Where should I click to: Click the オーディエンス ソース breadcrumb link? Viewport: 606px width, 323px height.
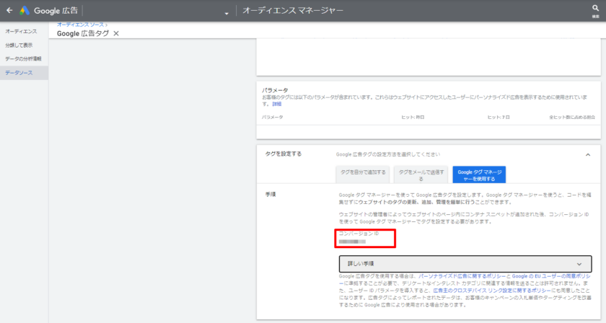(80, 25)
